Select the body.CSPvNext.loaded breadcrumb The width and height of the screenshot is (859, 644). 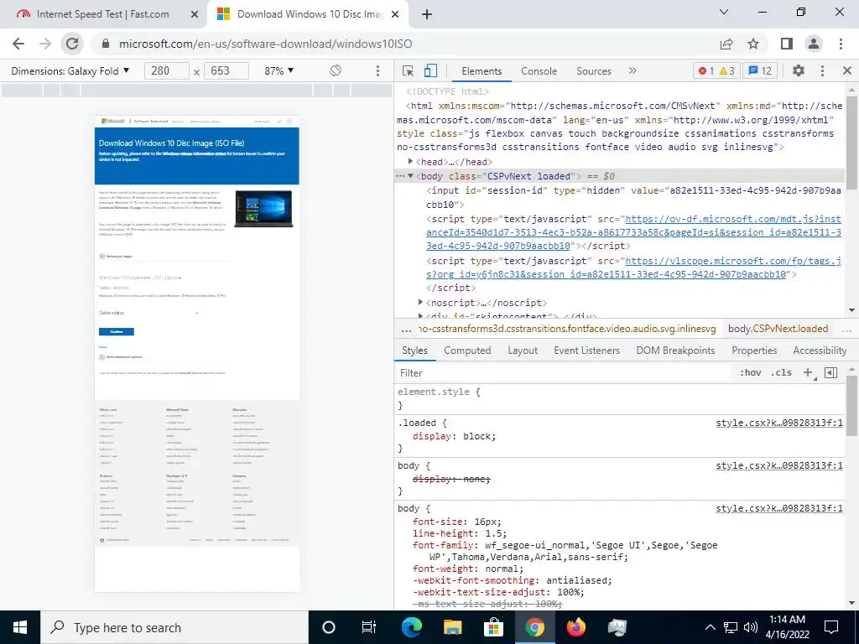pyautogui.click(x=778, y=329)
